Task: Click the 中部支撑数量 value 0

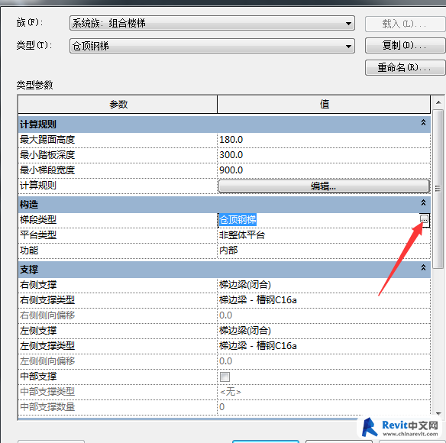Action: coord(324,407)
